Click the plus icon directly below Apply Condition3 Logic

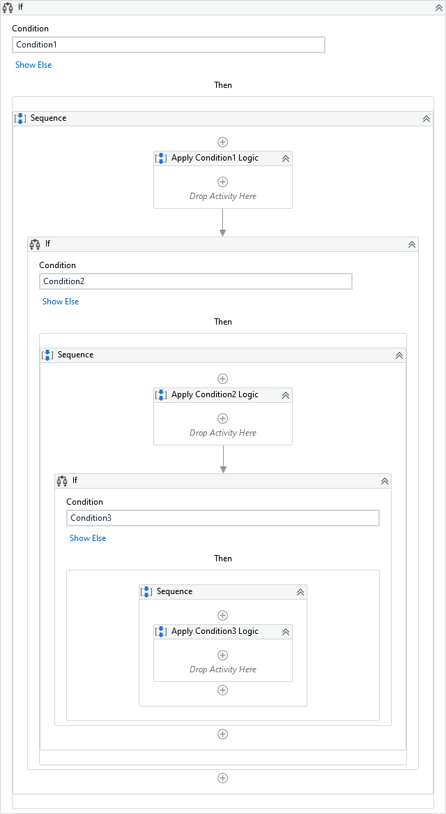[x=223, y=690]
